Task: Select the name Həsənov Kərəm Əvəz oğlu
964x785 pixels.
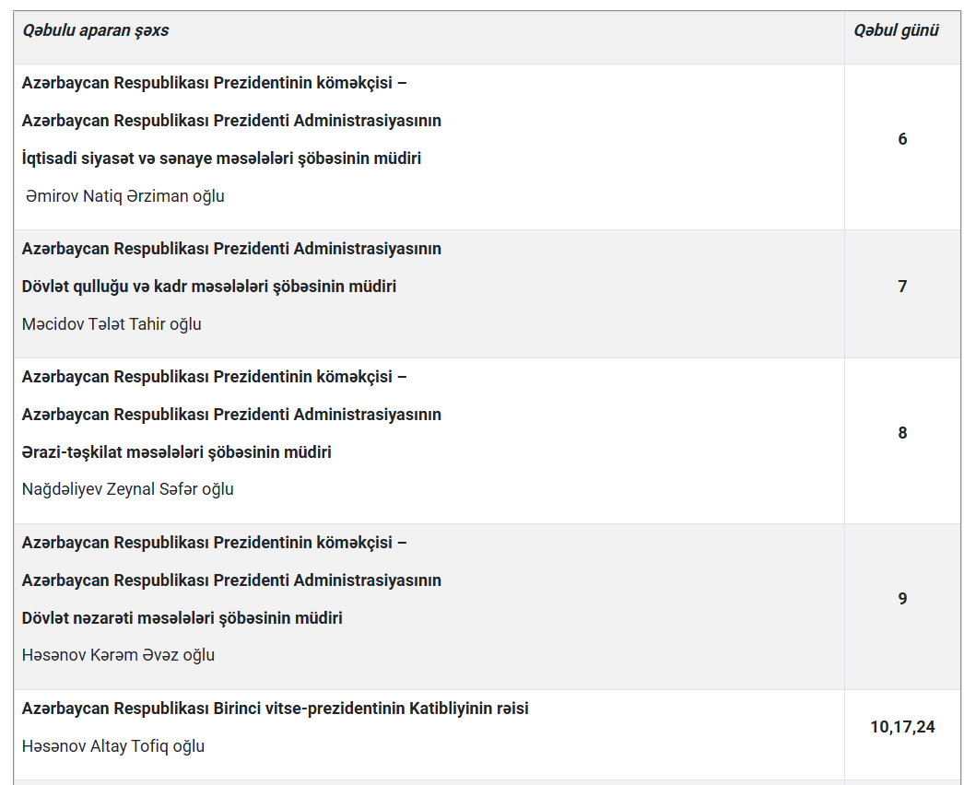Action: 118,655
